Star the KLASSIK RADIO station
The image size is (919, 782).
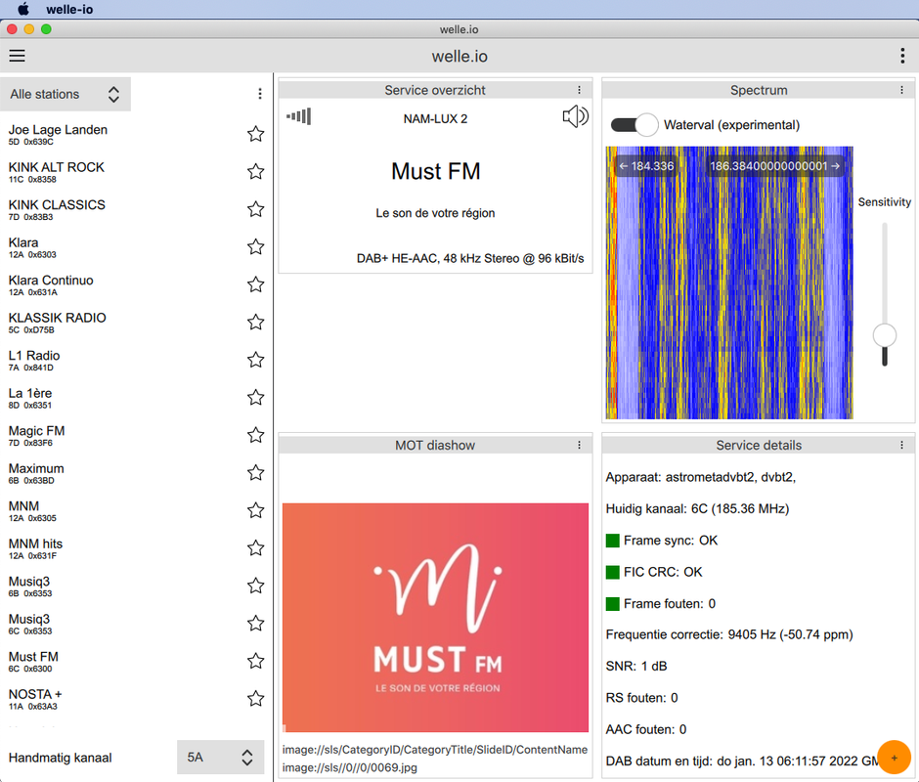[255, 322]
